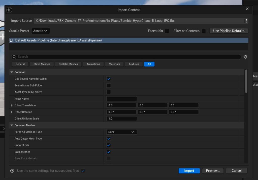Open Force All Mesh as Type dropdown
258x180 pixels.
(122, 132)
